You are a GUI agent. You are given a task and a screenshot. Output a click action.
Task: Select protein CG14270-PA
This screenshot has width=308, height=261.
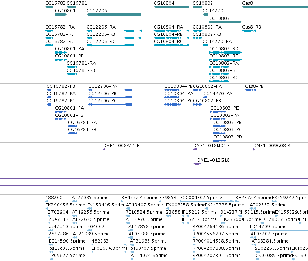coord(218,93)
